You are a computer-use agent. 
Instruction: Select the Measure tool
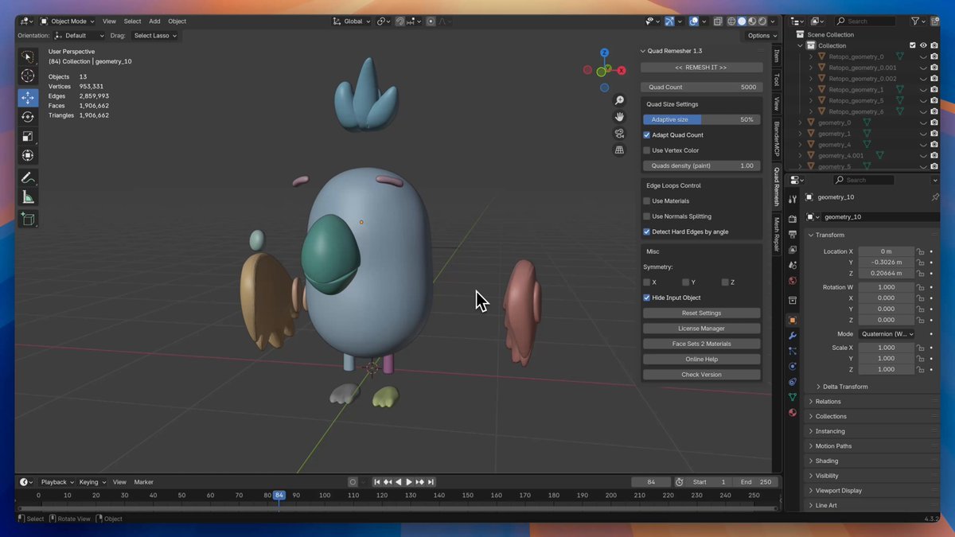click(28, 197)
